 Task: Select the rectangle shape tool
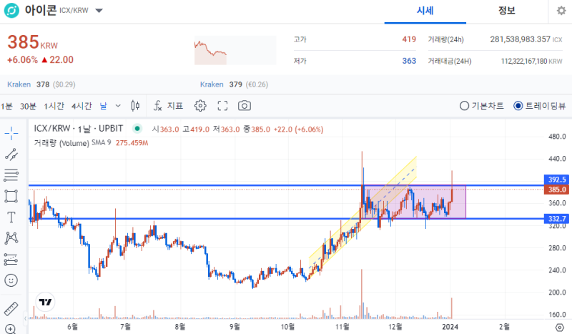coord(11,197)
